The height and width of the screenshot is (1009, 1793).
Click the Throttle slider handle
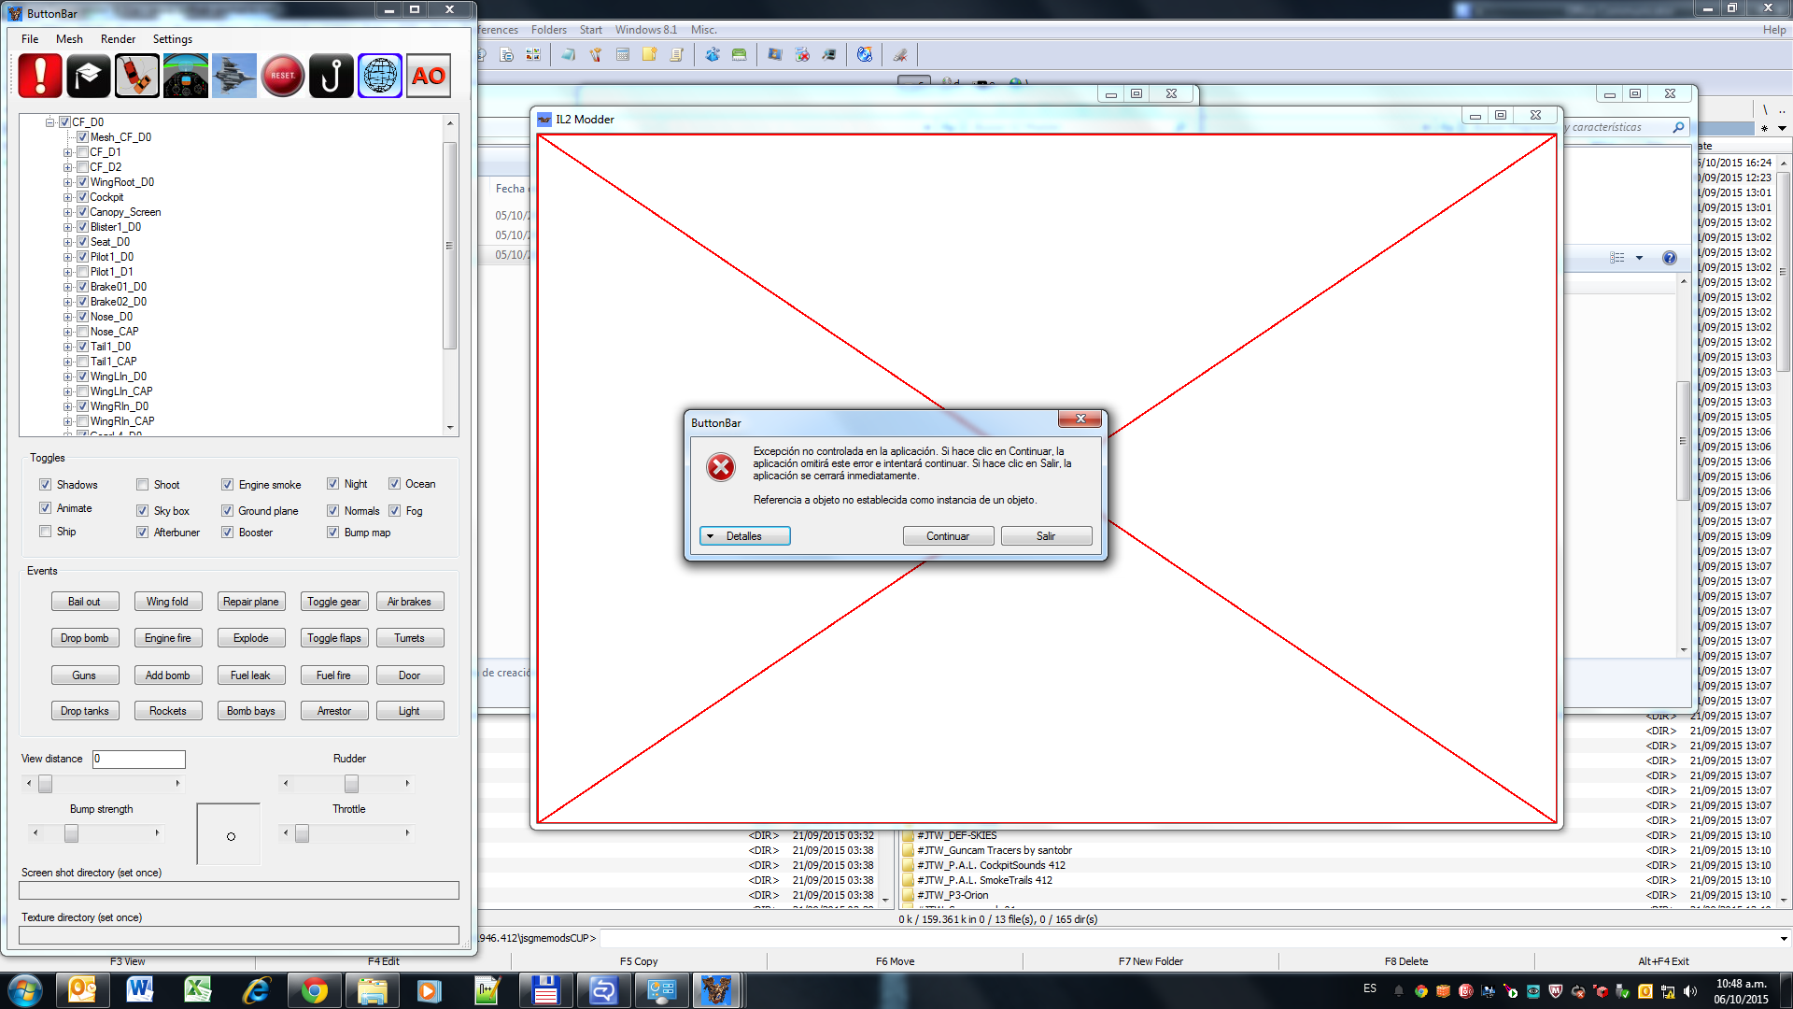point(302,833)
